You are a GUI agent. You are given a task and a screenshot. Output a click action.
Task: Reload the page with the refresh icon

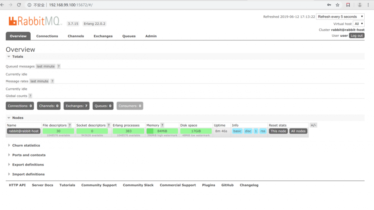pyautogui.click(x=19, y=5)
